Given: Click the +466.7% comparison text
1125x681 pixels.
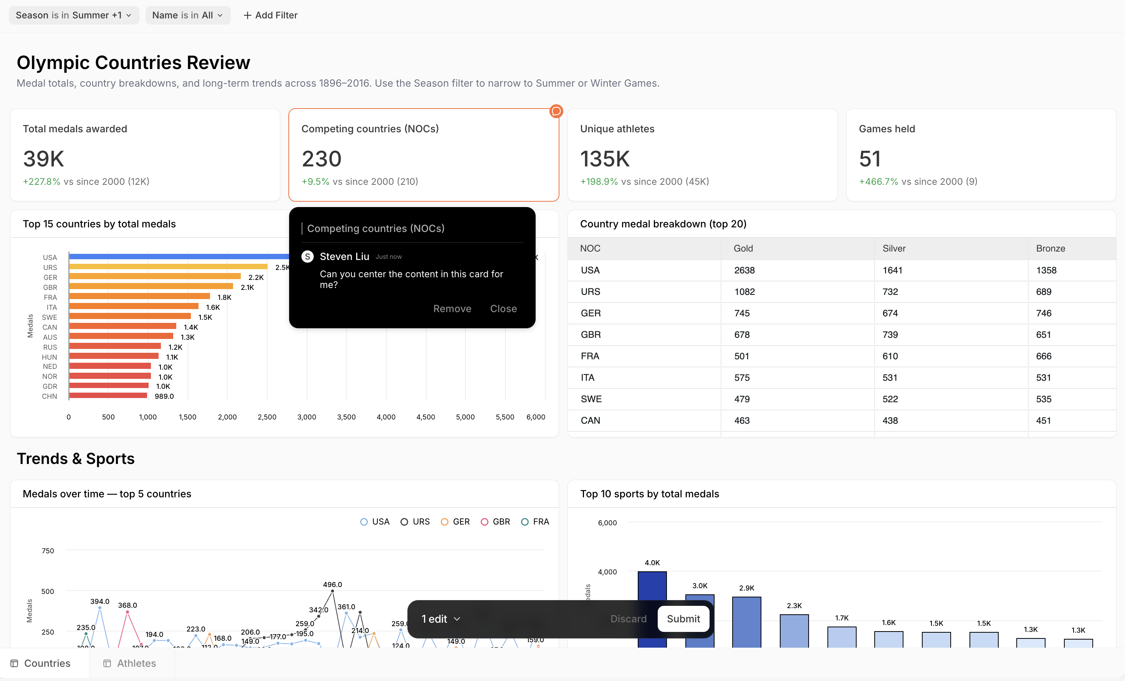Looking at the screenshot, I should [x=878, y=181].
